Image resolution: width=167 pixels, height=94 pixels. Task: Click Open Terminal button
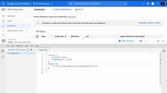click(126, 41)
